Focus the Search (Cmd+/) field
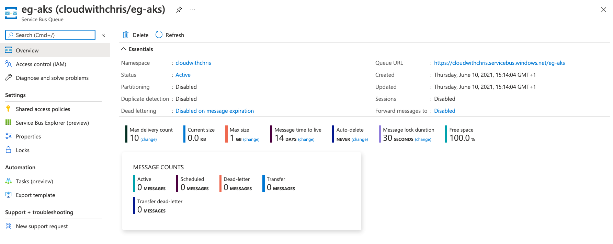This screenshot has height=244, width=613. tap(50, 35)
